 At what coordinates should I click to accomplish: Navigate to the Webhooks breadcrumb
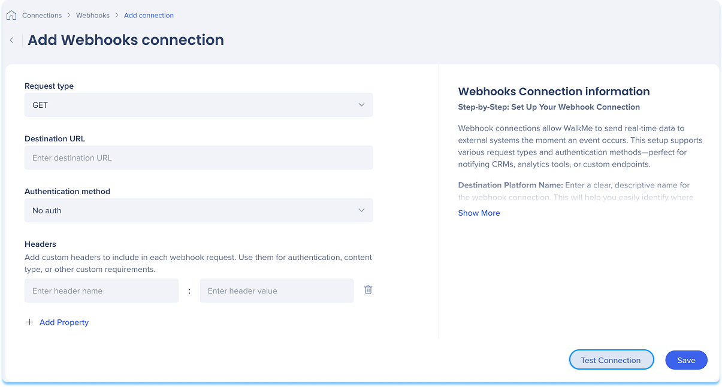coord(93,15)
